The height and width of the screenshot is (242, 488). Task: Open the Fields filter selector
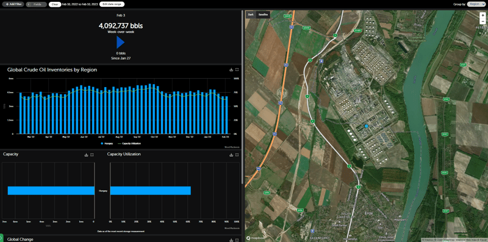[37, 4]
